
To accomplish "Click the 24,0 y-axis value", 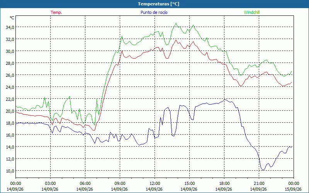I will (10, 87).
